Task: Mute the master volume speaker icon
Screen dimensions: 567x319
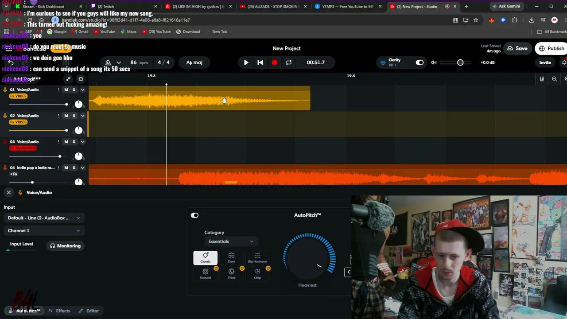Action: click(434, 62)
